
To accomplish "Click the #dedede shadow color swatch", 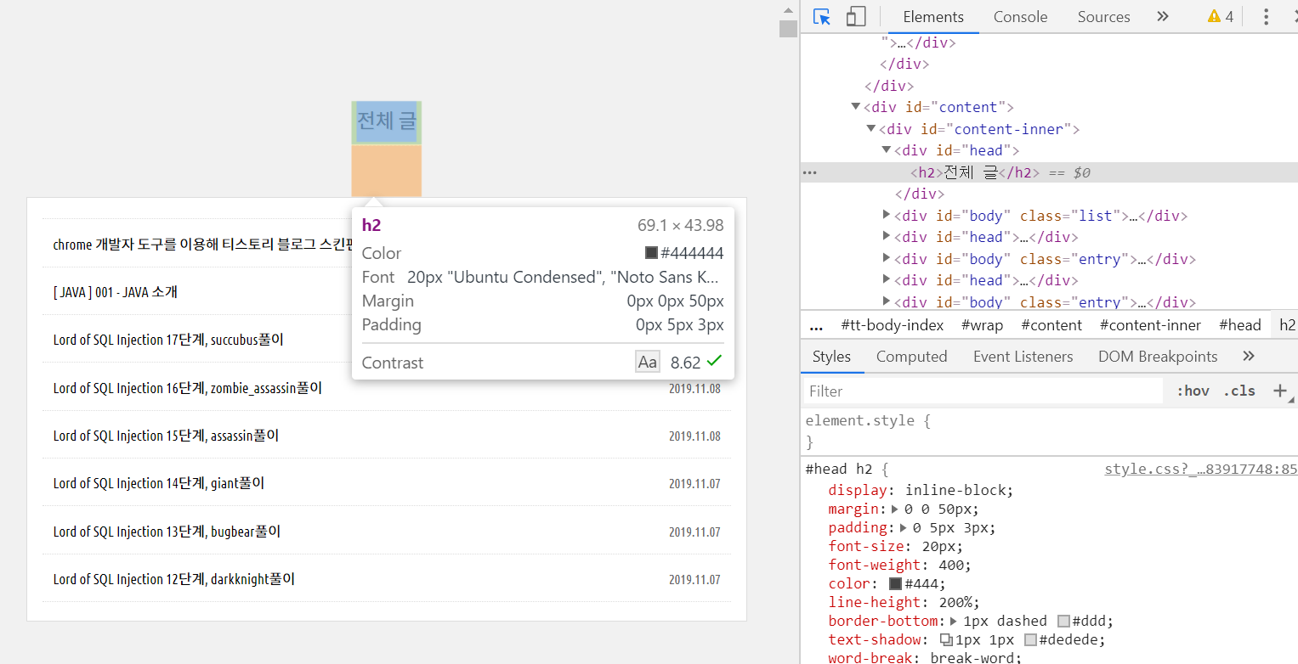I will [x=1030, y=640].
